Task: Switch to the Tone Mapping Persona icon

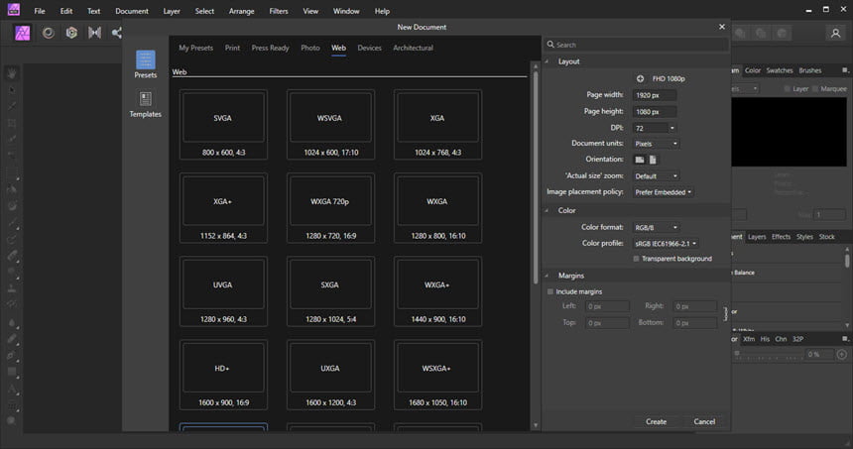Action: coord(94,33)
